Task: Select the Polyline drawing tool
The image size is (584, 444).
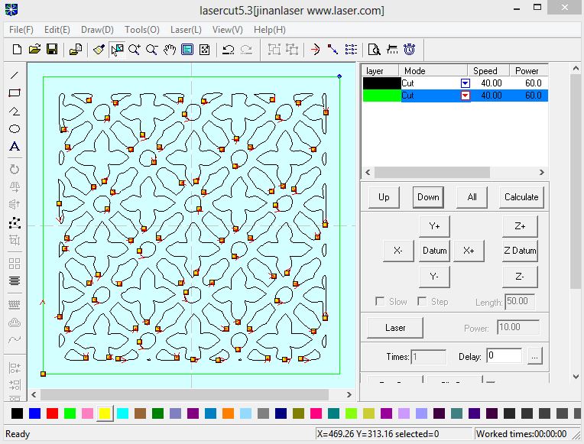Action: 15,111
